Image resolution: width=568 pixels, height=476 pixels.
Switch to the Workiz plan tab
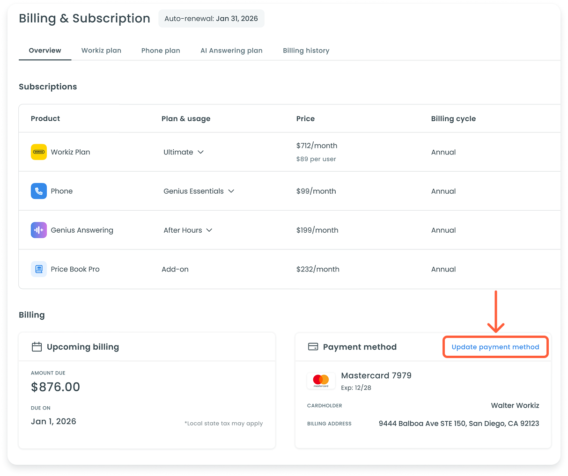(x=101, y=51)
